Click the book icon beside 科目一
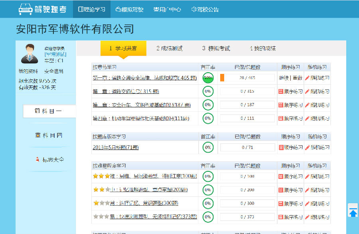Image resolution: width=359 pixels, height=234 pixels. pyautogui.click(x=37, y=111)
